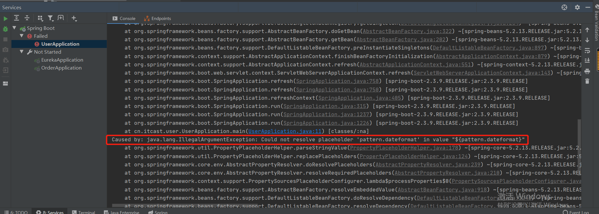Select the Not Started group label
599x214 pixels.
48,52
